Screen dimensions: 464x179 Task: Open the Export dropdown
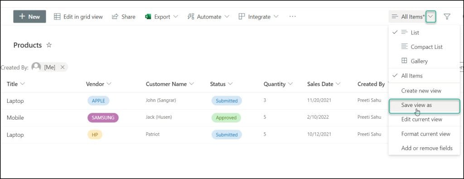point(162,17)
